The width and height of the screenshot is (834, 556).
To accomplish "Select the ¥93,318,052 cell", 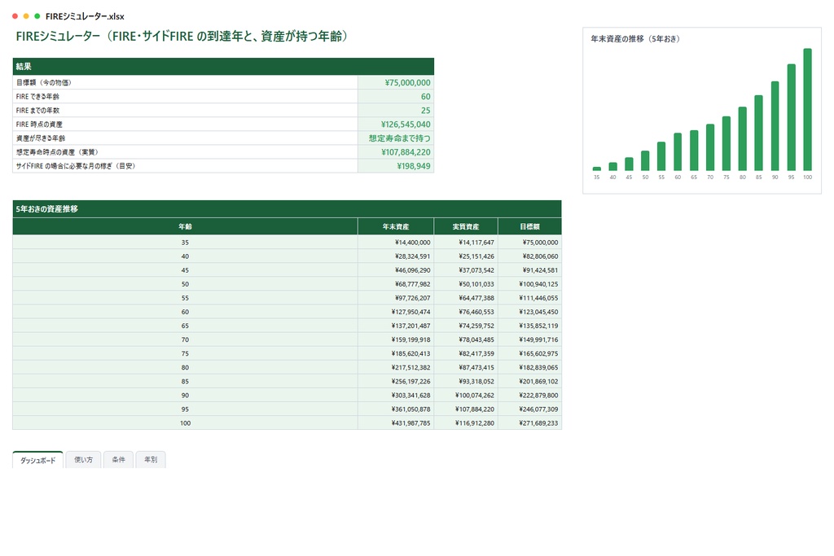I will point(466,381).
